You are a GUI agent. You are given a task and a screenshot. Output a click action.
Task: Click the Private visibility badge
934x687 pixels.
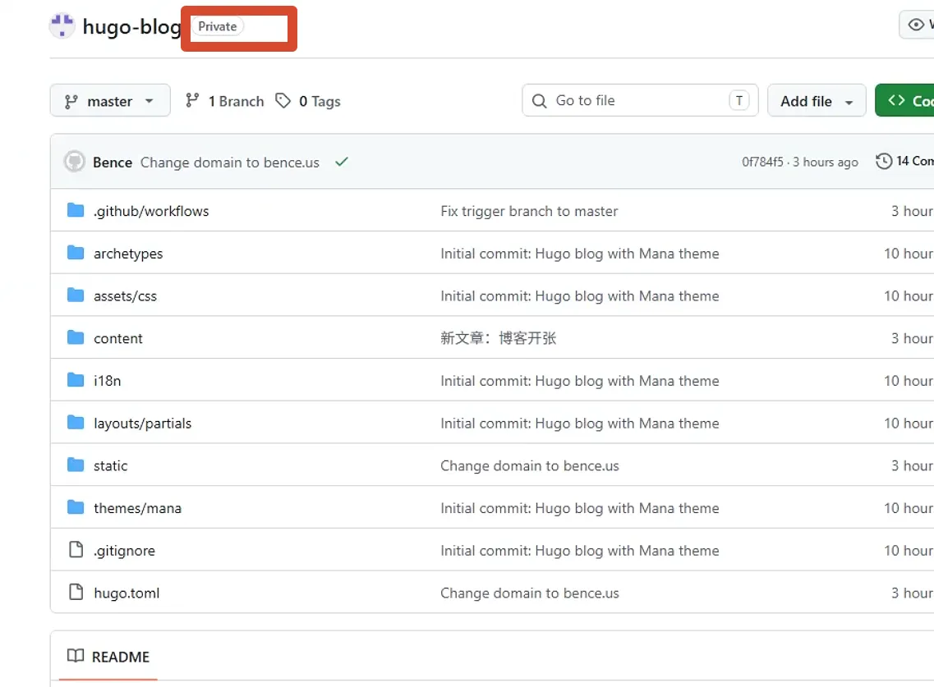click(x=218, y=26)
